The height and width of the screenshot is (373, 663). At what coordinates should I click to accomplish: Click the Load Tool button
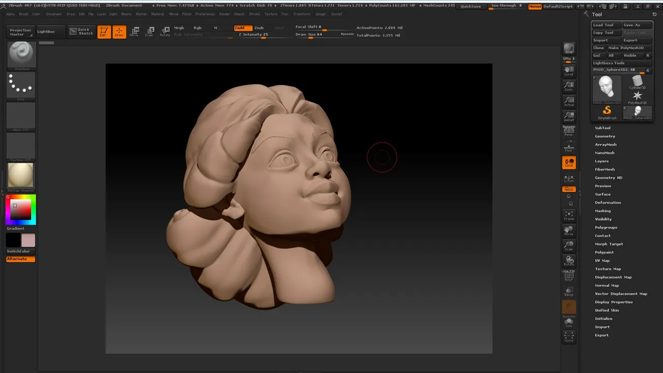[x=607, y=25]
